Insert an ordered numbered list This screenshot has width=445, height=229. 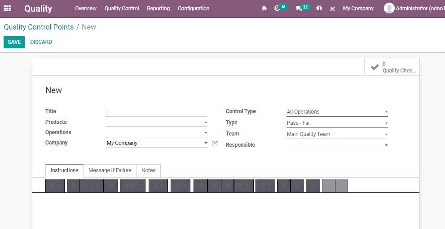pos(215,186)
